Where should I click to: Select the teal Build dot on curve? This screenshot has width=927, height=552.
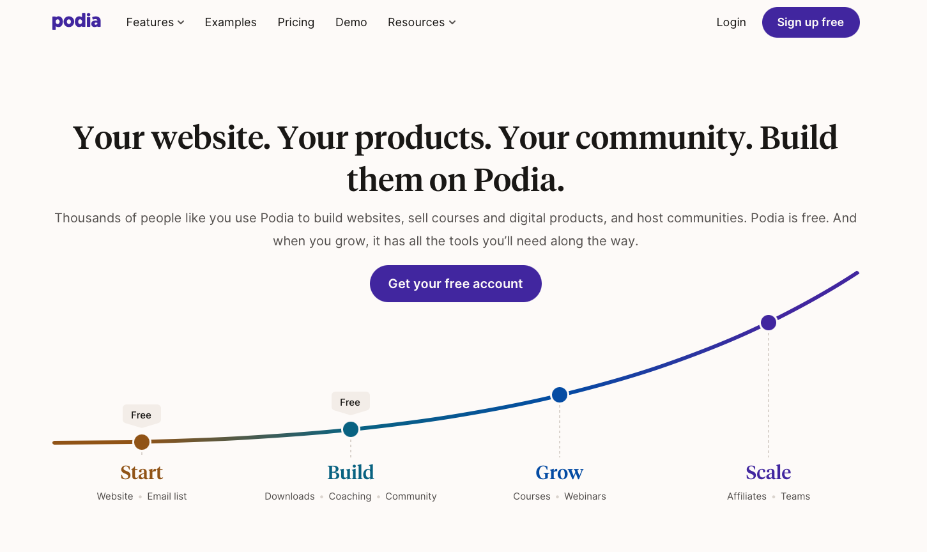[351, 429]
